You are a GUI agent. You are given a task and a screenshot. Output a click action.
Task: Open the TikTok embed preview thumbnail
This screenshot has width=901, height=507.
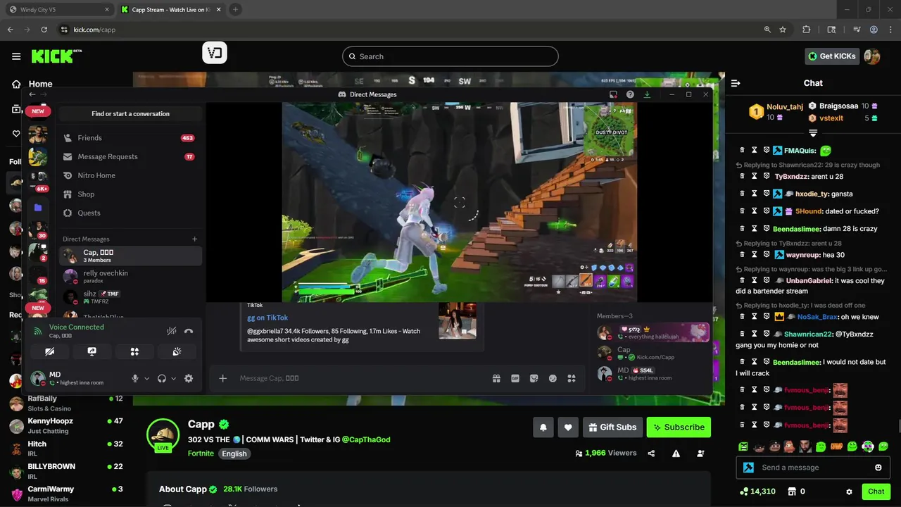458,321
